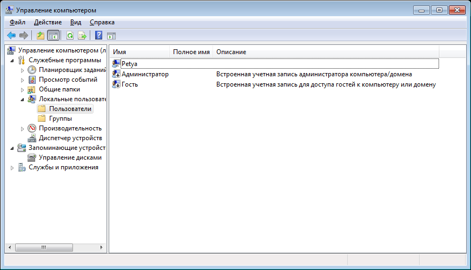Click the Планировщик заданий clock icon
The width and height of the screenshot is (471, 270).
click(32, 70)
